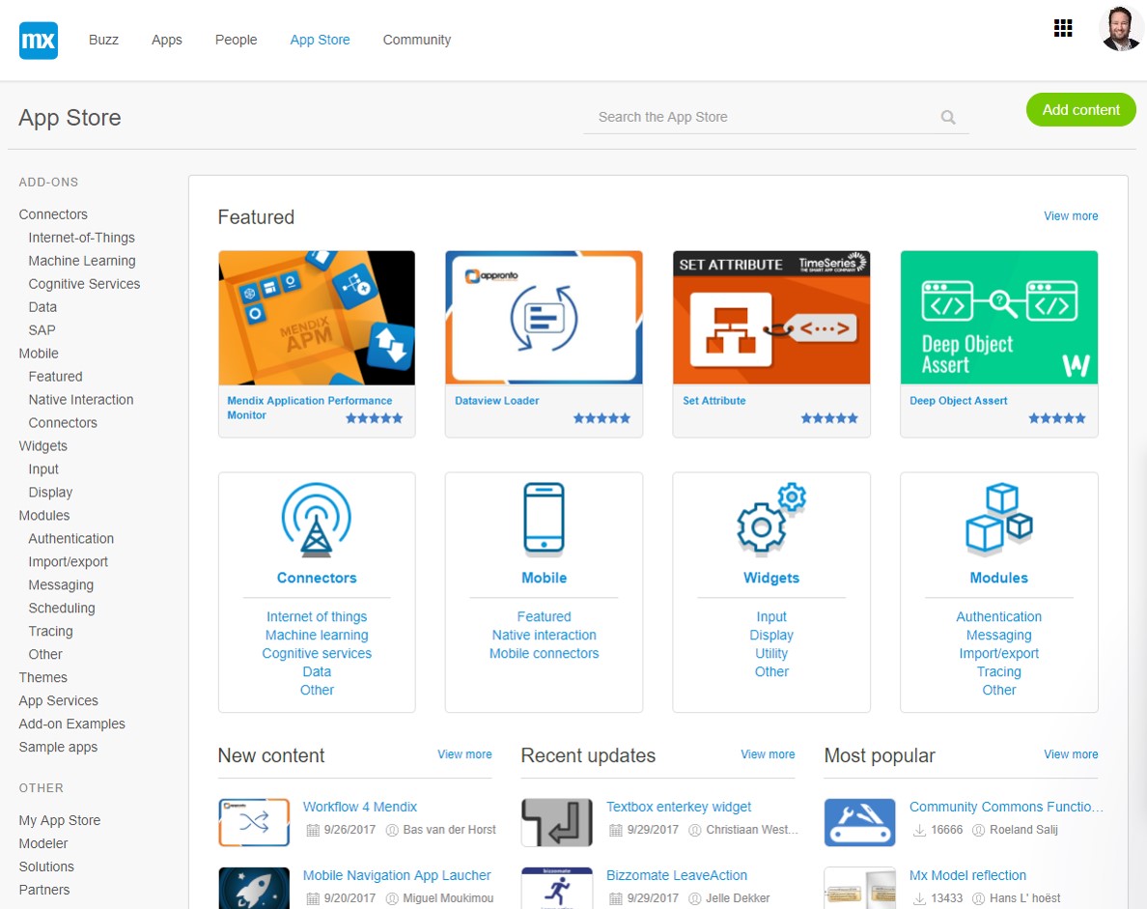Screen dimensions: 1147x909
Task: Select Scheduling in the sidebar
Action: [x=62, y=609]
